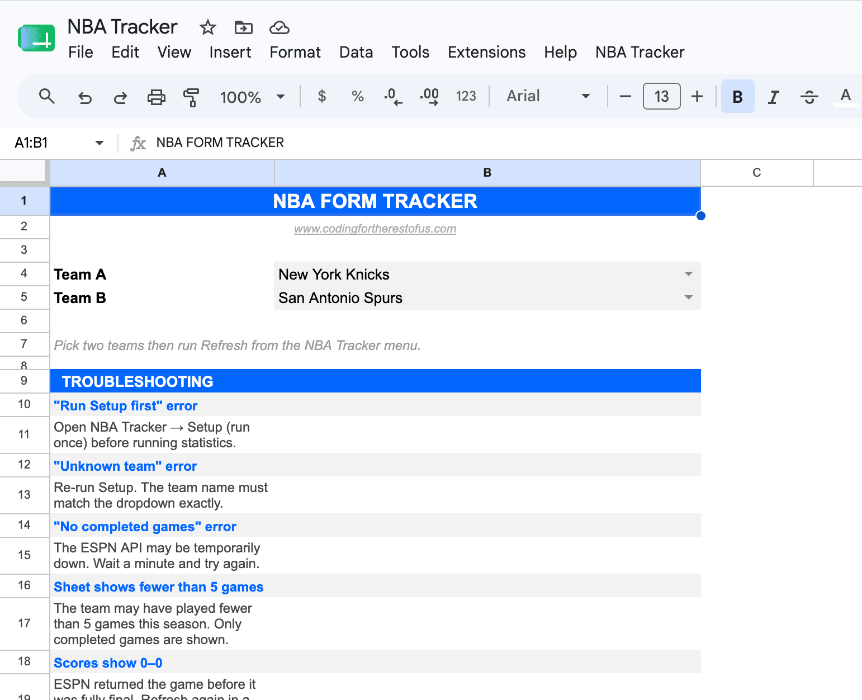Expand the name box dropdown arrow

(100, 143)
